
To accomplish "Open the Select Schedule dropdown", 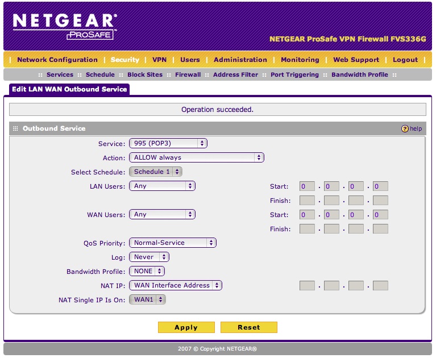I will pyautogui.click(x=156, y=172).
